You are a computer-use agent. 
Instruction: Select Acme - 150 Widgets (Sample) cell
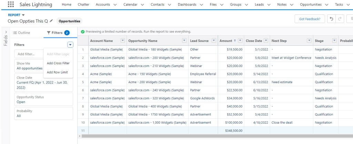(157, 74)
